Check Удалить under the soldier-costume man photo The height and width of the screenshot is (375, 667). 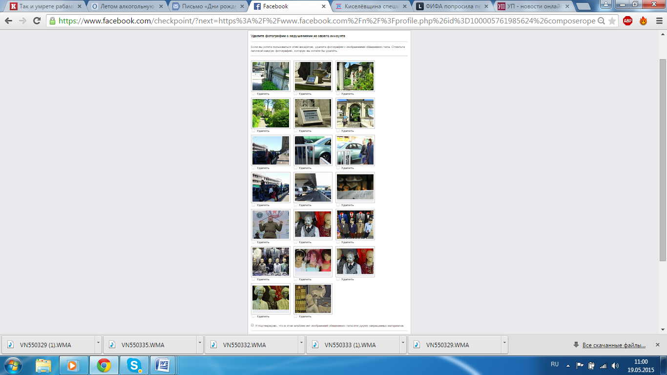tap(253, 242)
